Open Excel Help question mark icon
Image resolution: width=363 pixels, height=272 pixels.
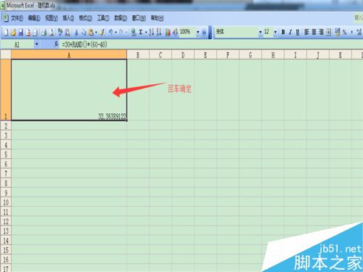204,32
